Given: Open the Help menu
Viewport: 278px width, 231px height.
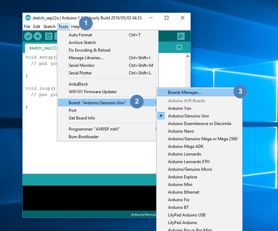Looking at the screenshot, I should [75, 27].
